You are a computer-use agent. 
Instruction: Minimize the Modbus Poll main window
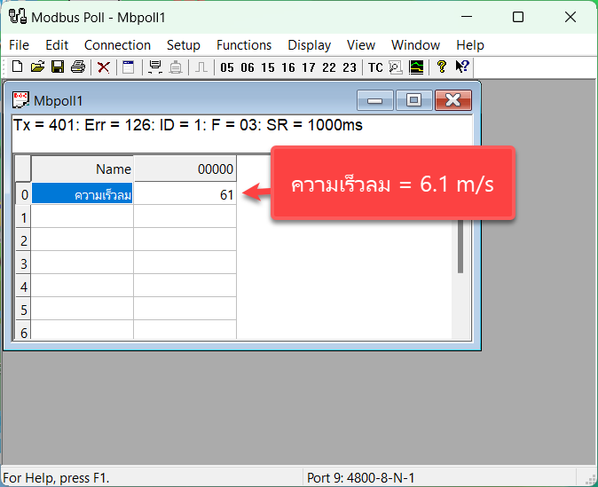(467, 16)
